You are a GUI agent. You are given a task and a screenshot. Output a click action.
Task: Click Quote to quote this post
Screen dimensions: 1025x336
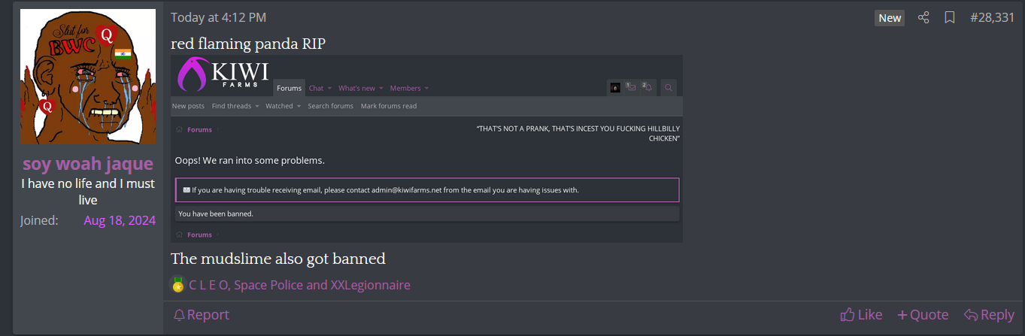pos(923,315)
